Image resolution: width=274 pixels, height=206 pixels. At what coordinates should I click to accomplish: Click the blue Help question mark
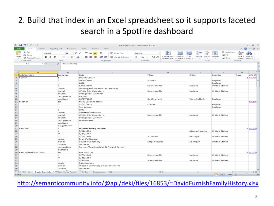(245, 49)
